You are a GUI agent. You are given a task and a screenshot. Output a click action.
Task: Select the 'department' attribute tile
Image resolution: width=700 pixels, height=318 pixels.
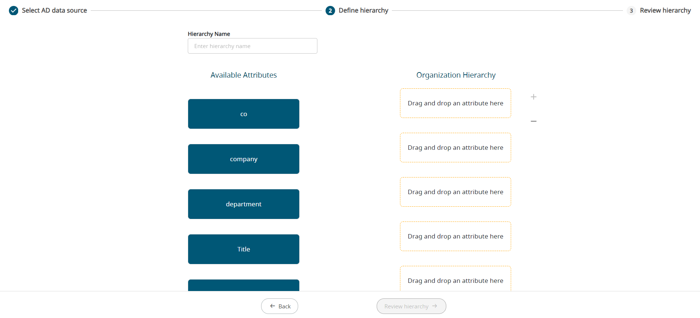pyautogui.click(x=243, y=204)
